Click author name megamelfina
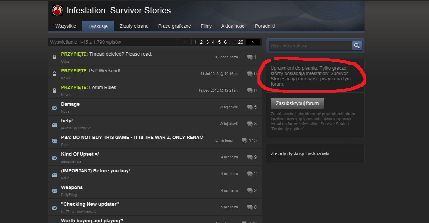The width and height of the screenshot is (429, 223). click(x=71, y=161)
